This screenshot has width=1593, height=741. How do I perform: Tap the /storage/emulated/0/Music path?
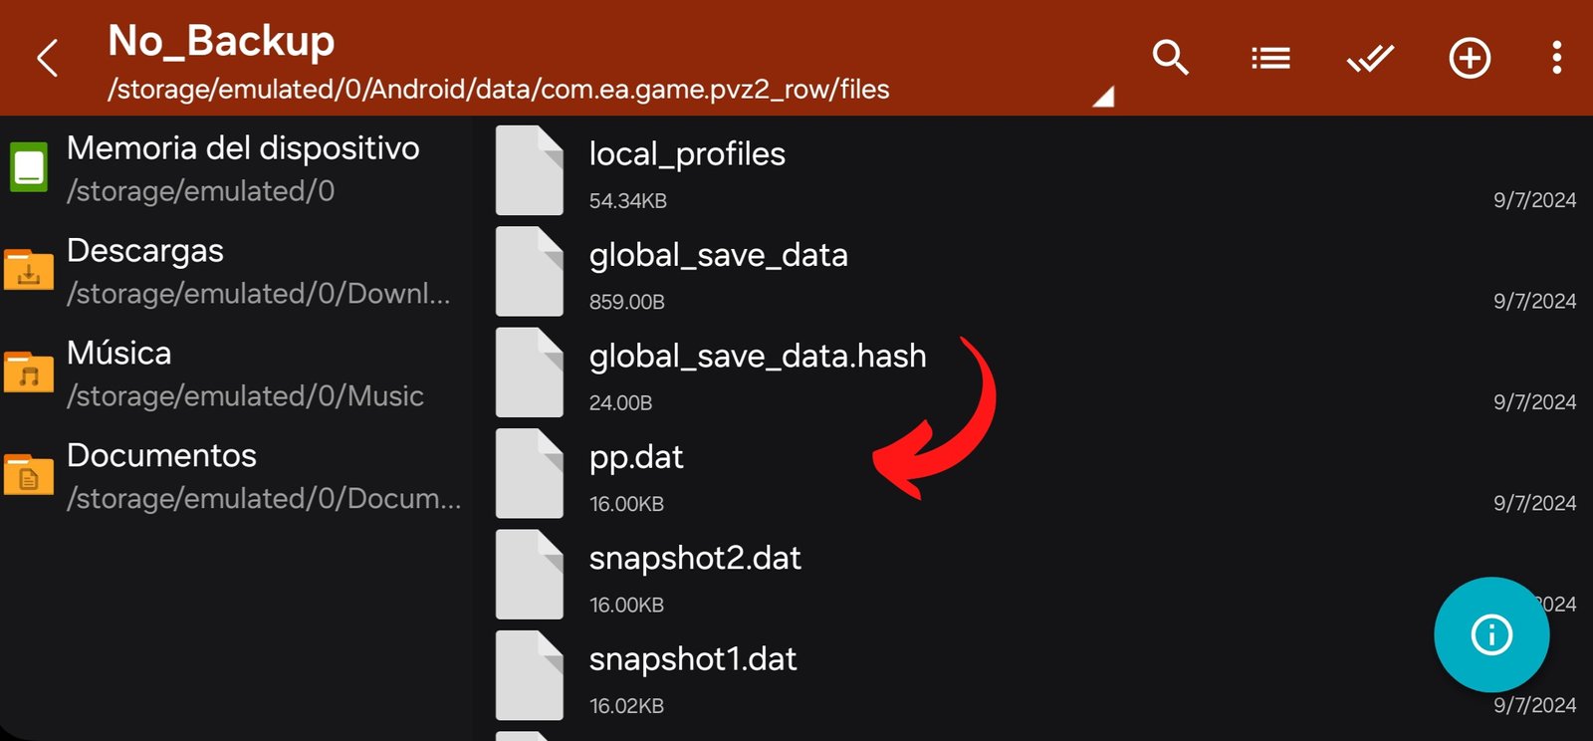(x=245, y=396)
